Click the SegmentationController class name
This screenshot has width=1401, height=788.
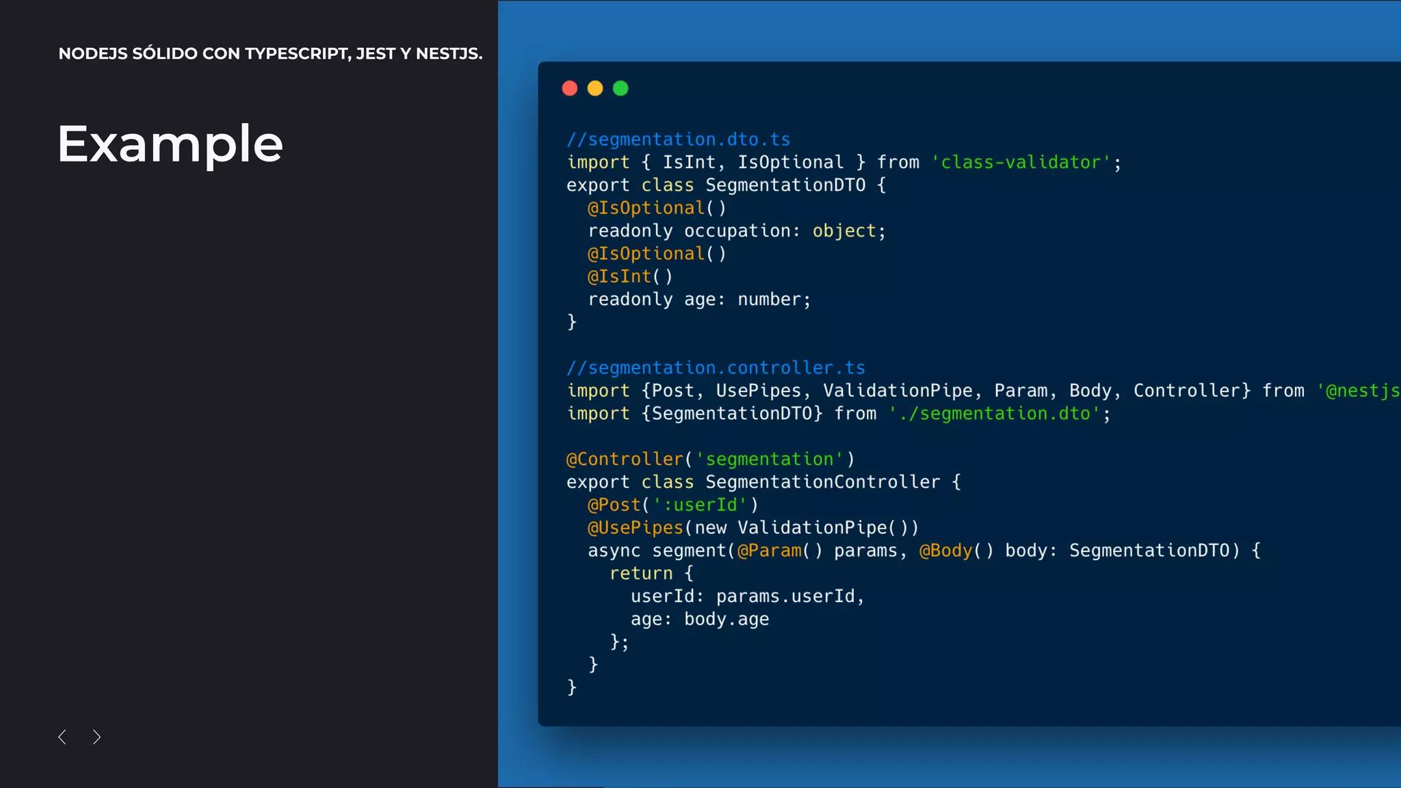click(822, 482)
